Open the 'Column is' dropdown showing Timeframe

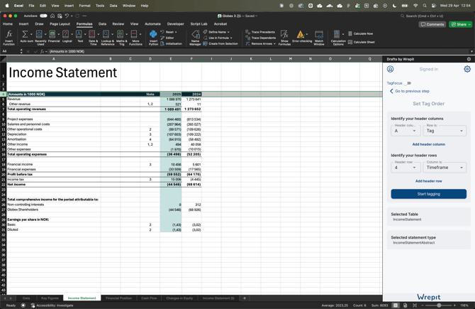[x=445, y=168]
